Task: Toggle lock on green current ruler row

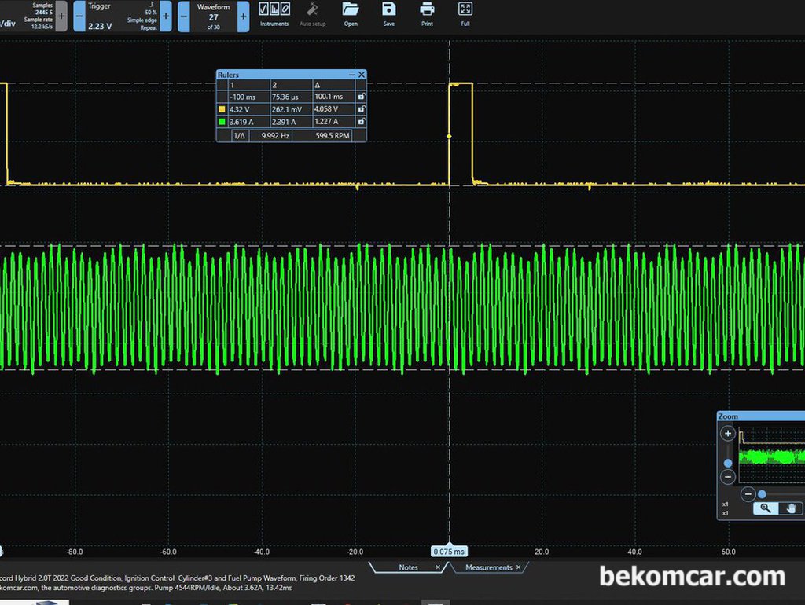Action: [x=362, y=122]
